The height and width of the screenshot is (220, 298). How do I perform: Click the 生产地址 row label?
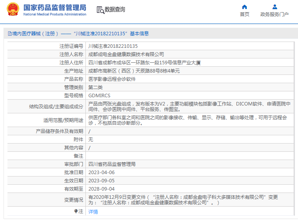tap(74, 71)
